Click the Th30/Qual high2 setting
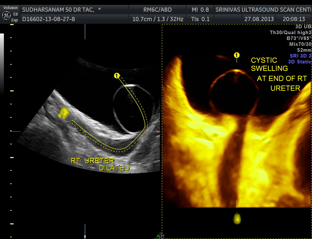This screenshot has height=239, width=312. click(x=291, y=32)
